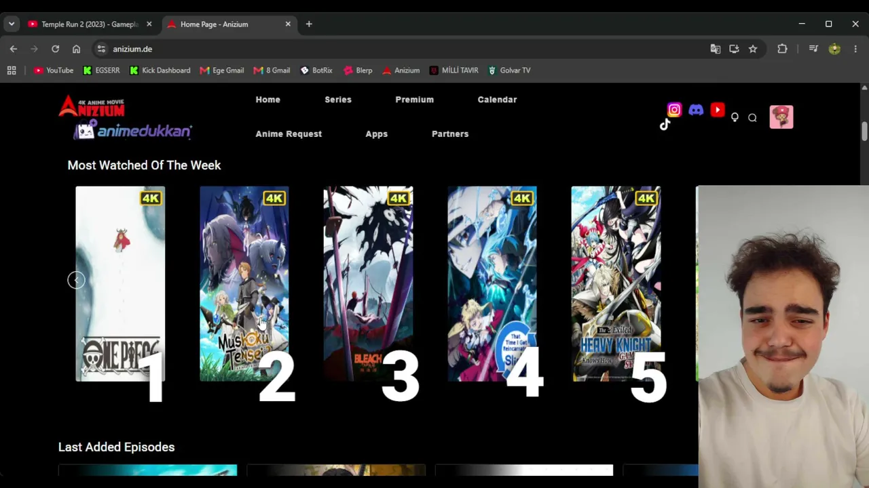Expand the tab search dropdown
This screenshot has height=488, width=869.
(x=12, y=24)
